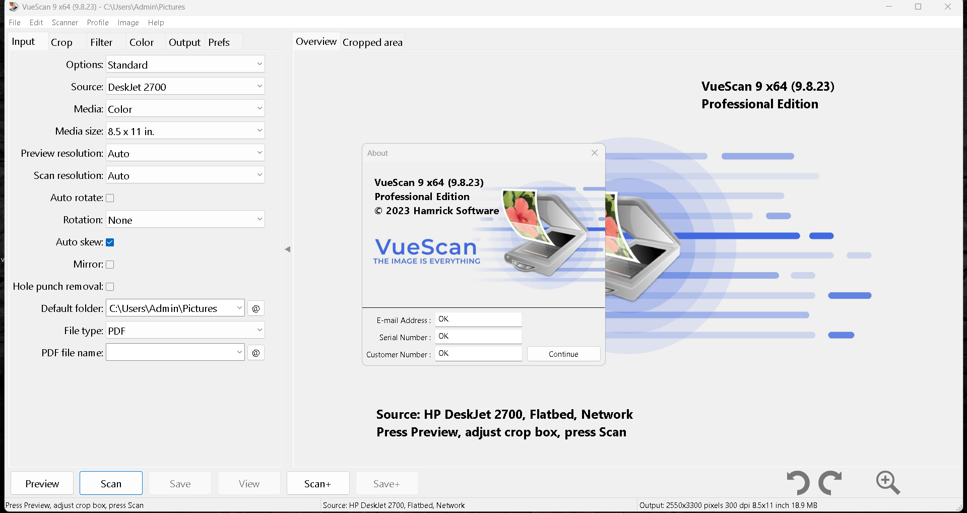Open the Edit menu
Viewport: 967px width, 513px height.
coord(36,23)
